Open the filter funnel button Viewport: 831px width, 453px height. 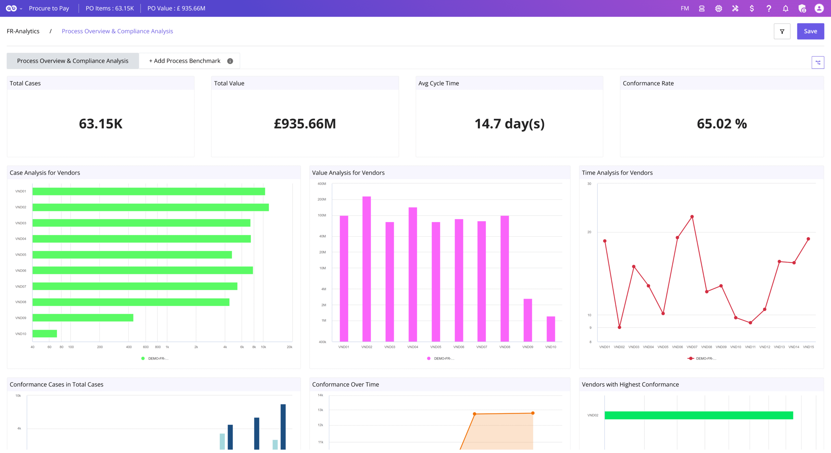point(782,31)
